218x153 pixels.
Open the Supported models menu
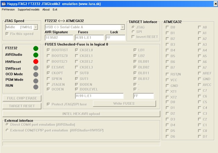point(28,10)
